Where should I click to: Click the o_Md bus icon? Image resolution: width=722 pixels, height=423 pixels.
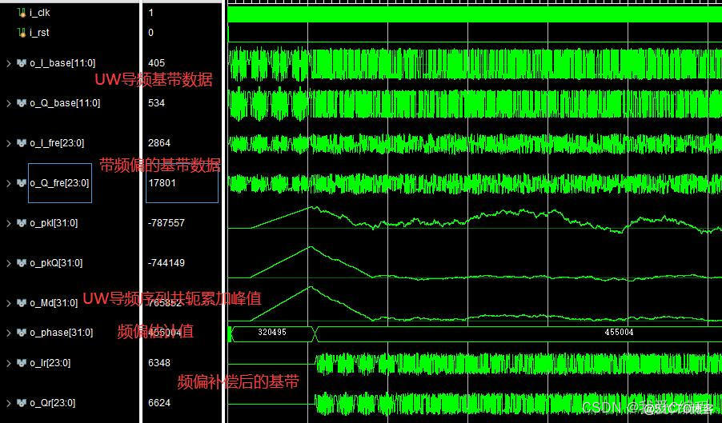click(21, 303)
